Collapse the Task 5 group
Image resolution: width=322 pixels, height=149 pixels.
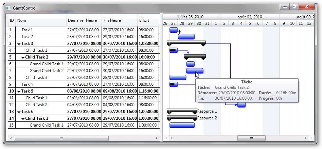[19, 92]
